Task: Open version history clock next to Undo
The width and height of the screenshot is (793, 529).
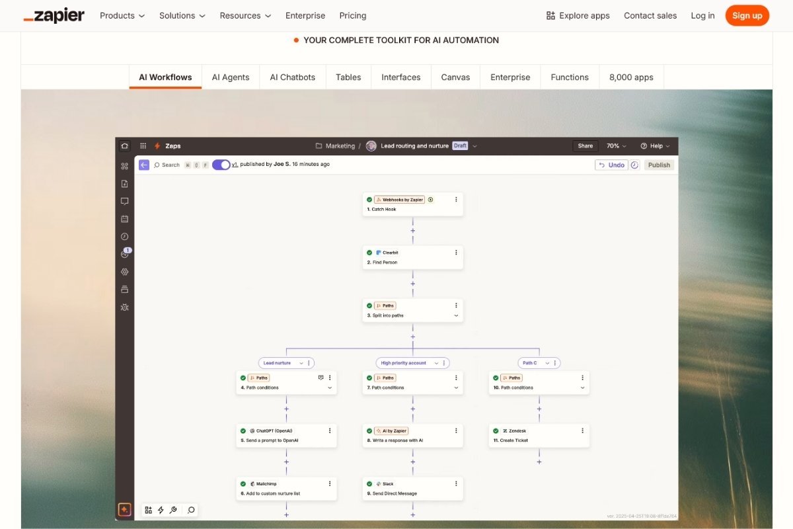Action: [634, 165]
